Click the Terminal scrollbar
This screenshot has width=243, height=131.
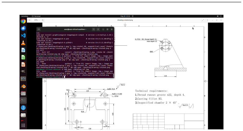[x=114, y=75]
